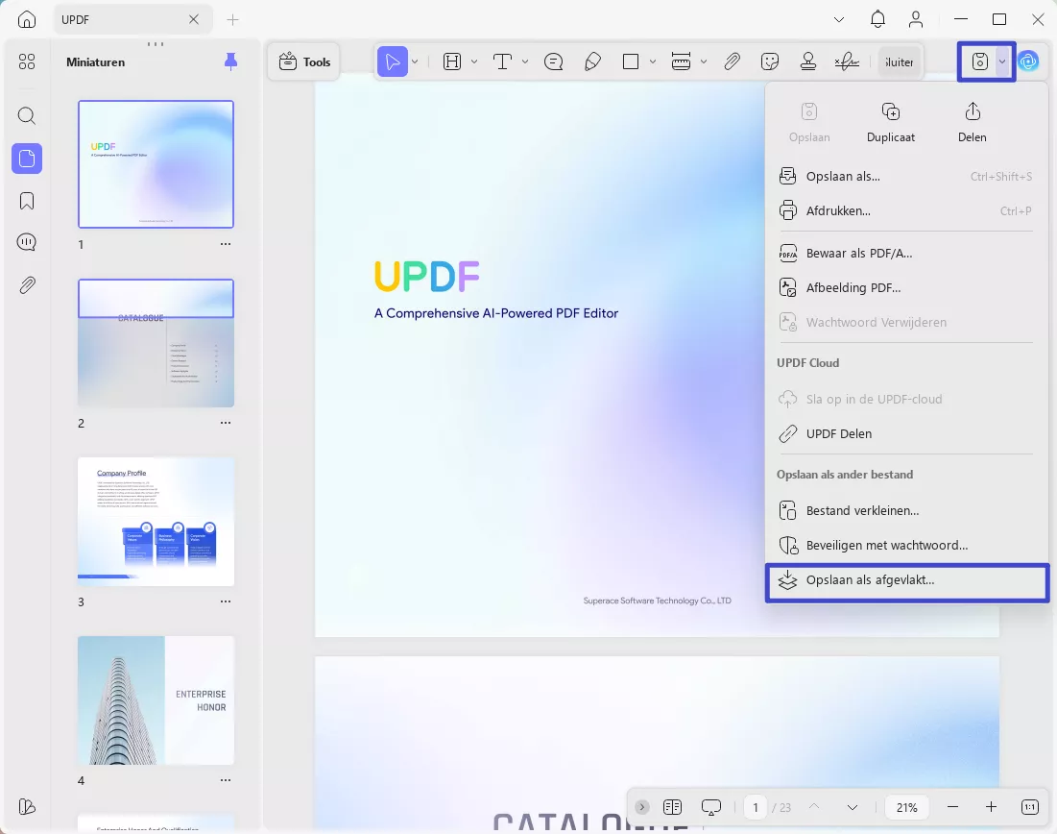
Task: Choose Opslaan als afgevlakt...
Action: click(x=906, y=580)
